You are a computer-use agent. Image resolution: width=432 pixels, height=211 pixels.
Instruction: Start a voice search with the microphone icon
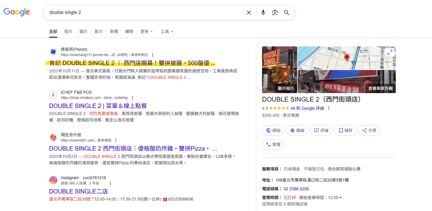(x=263, y=12)
